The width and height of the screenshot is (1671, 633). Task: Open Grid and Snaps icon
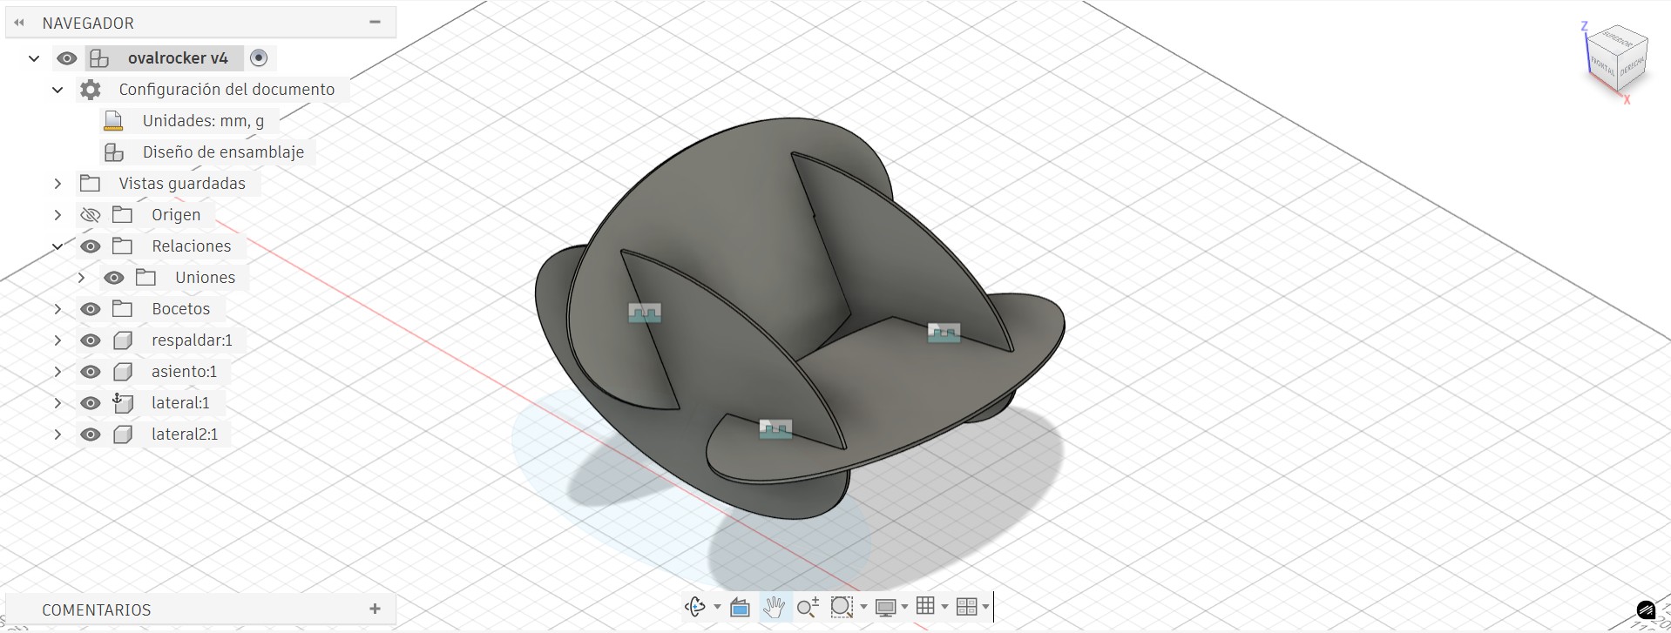point(925,606)
